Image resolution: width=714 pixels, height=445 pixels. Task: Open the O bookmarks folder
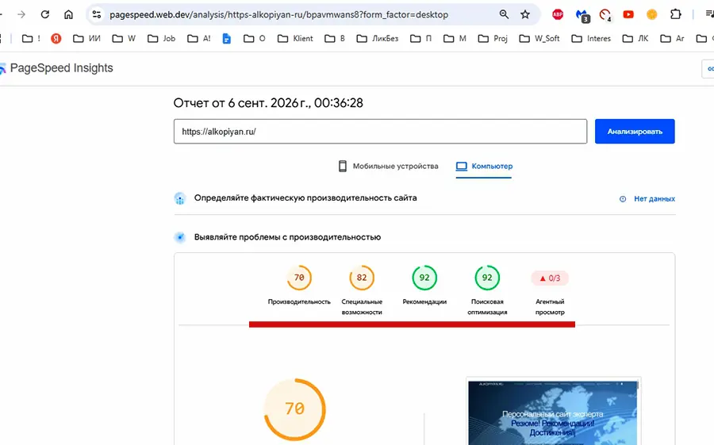pos(254,39)
